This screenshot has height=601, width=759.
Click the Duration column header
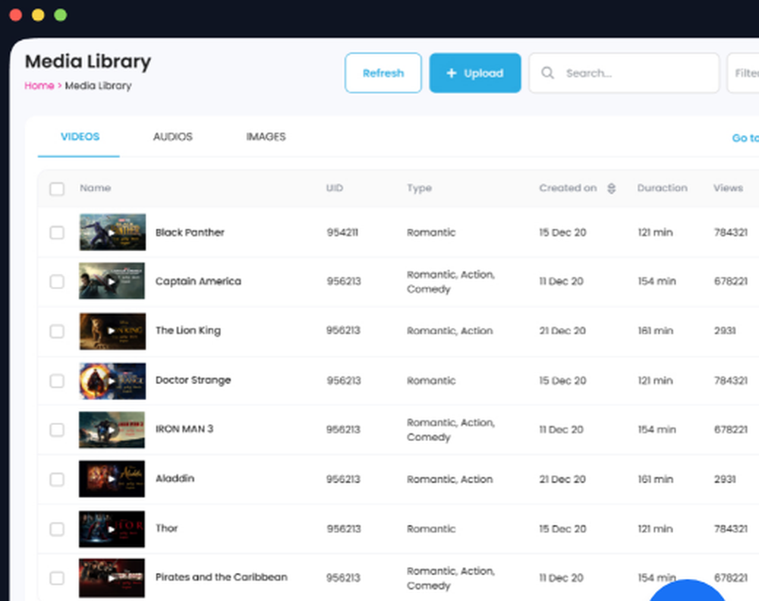tap(662, 187)
